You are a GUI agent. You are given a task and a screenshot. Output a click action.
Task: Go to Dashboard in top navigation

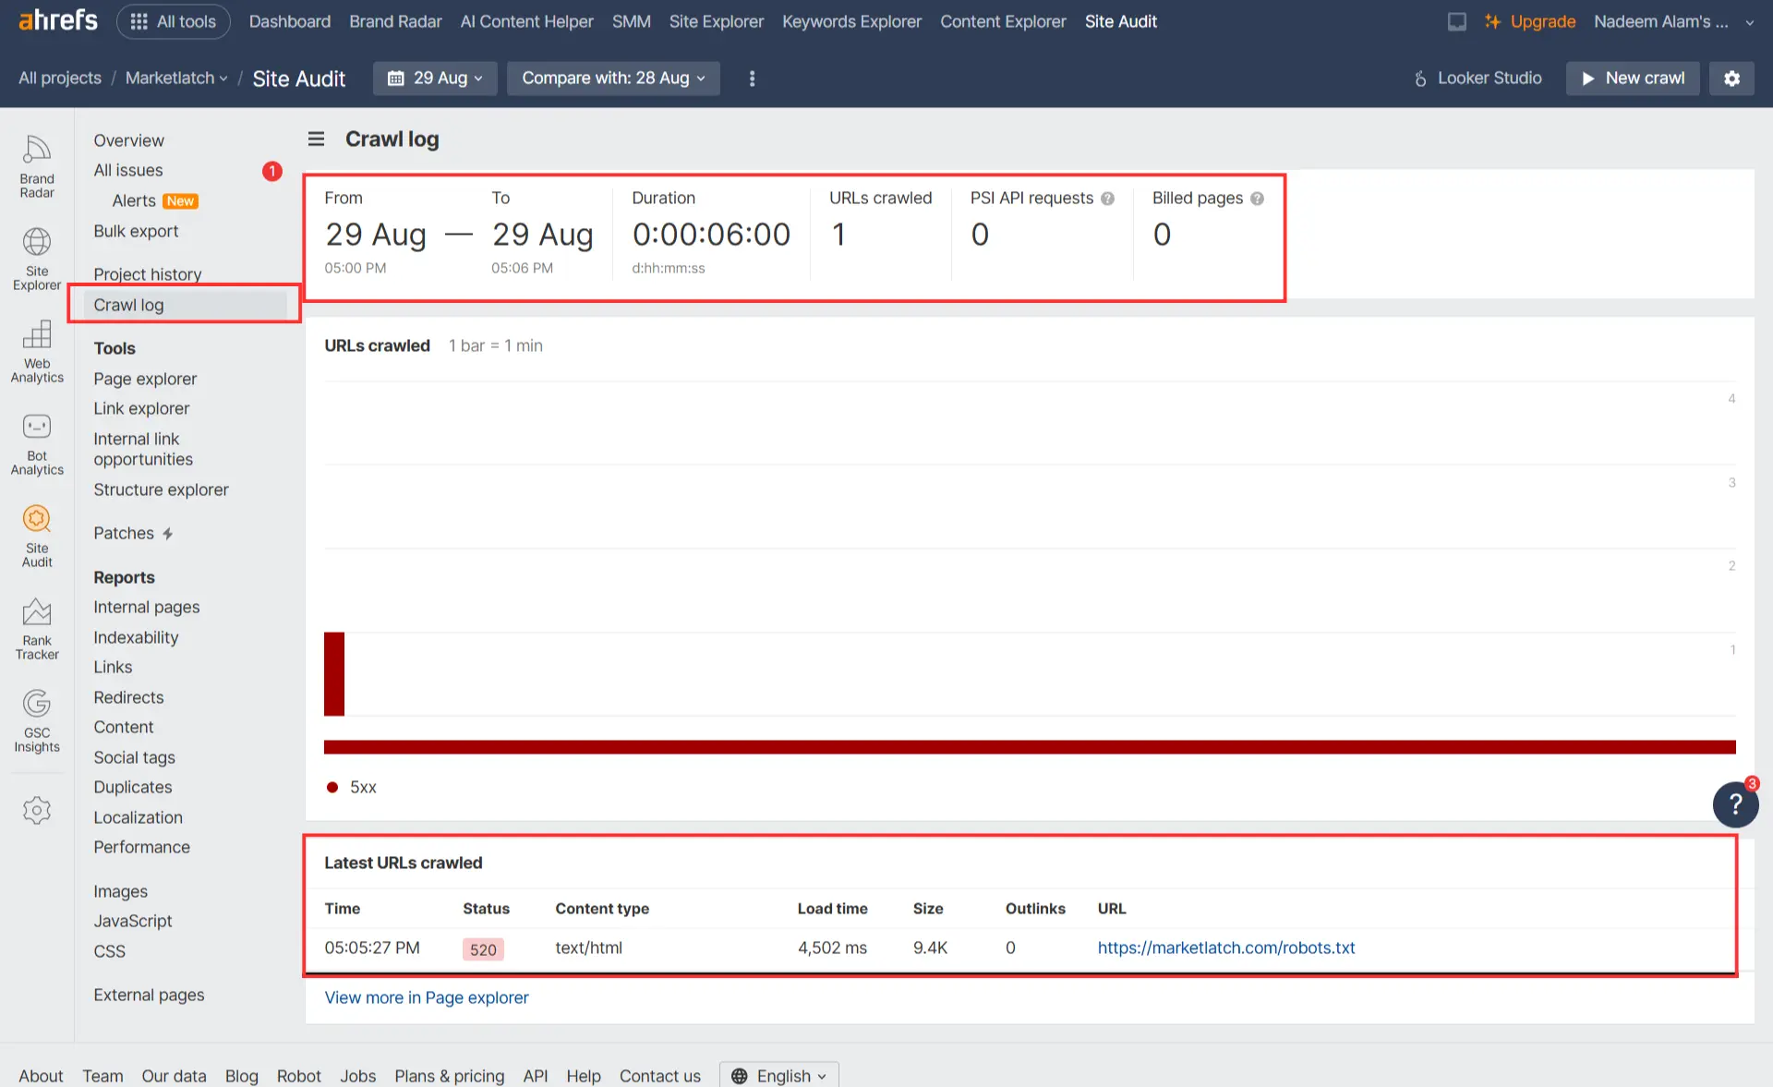pyautogui.click(x=289, y=21)
